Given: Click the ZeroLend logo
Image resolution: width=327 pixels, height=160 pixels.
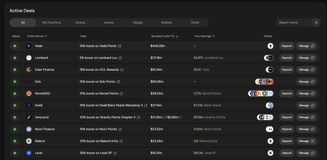Looking at the screenshot, I should coord(29,117).
